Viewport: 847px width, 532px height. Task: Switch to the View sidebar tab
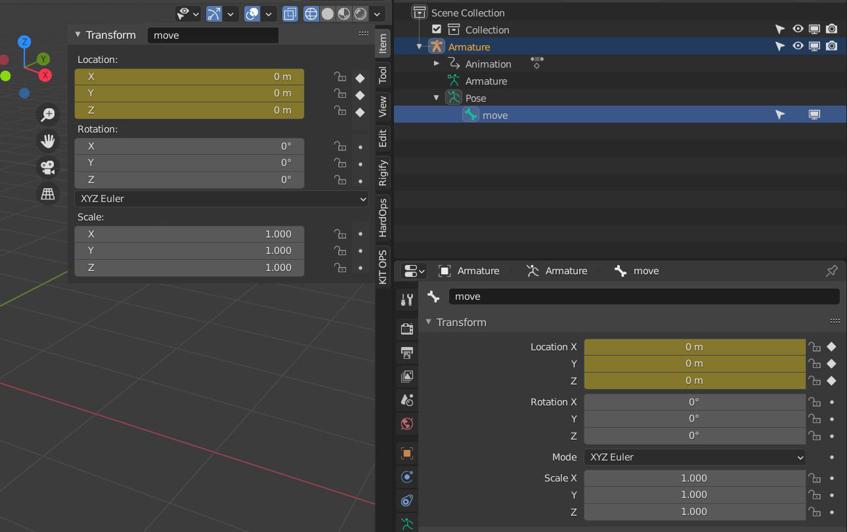383,106
